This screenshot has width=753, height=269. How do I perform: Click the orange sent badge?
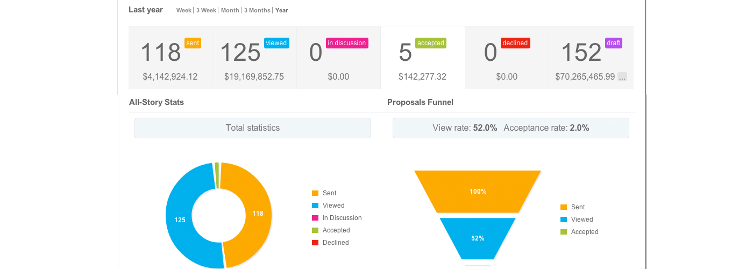pyautogui.click(x=193, y=43)
